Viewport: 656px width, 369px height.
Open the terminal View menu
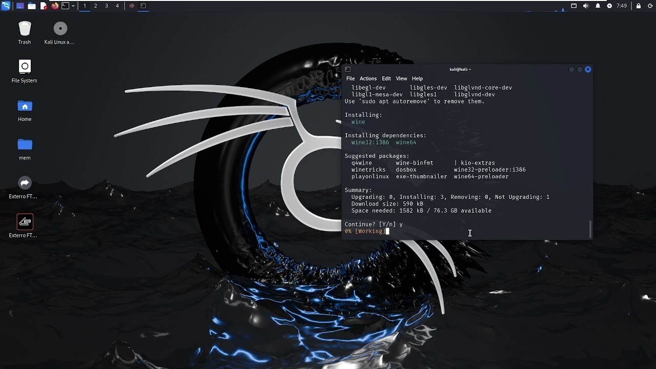401,78
